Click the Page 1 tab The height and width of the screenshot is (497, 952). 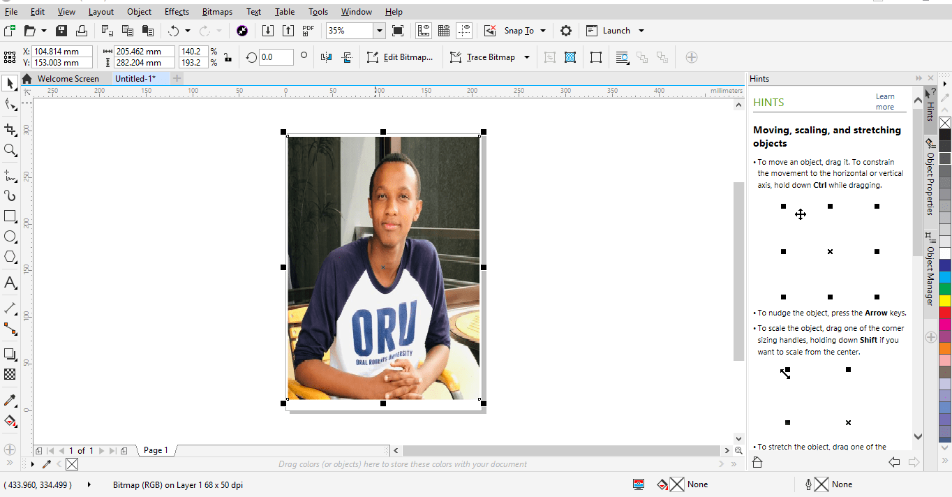coord(156,450)
